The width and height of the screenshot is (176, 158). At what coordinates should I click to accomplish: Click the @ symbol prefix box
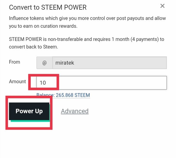45,63
